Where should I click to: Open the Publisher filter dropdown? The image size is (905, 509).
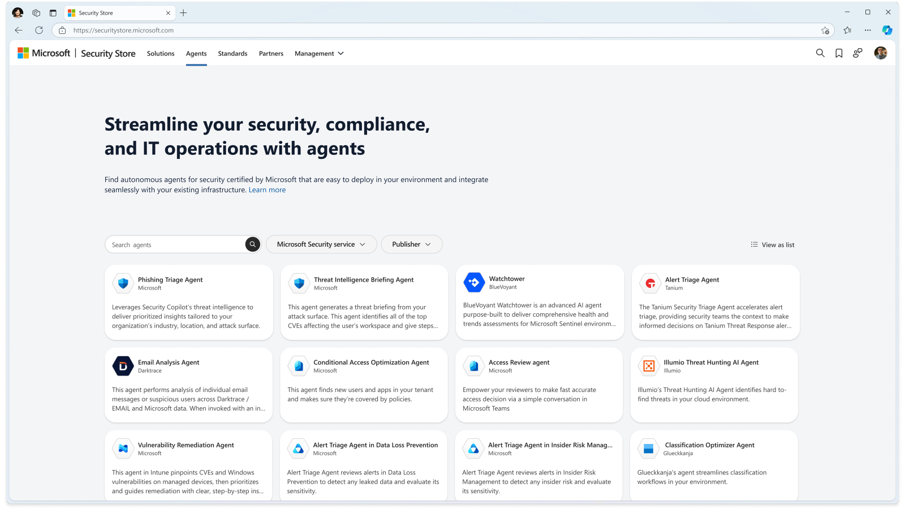click(x=411, y=244)
